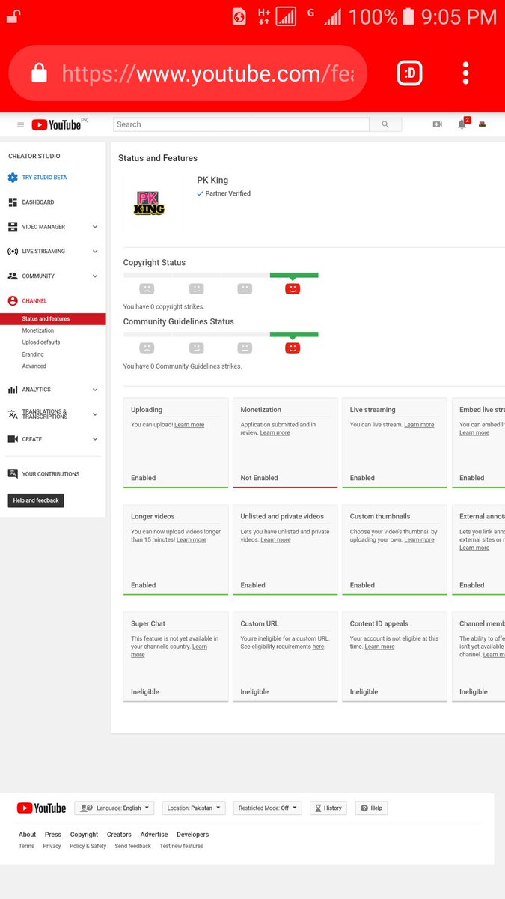
Task: Click the Channel person icon
Action: click(x=13, y=301)
